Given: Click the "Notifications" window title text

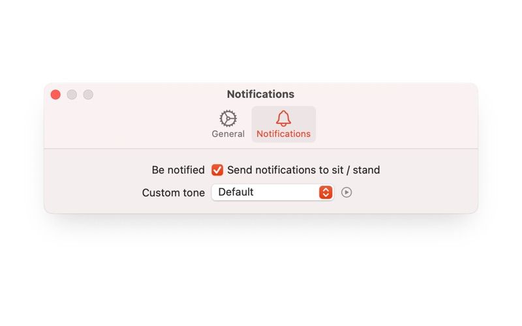Looking at the screenshot, I should pyautogui.click(x=260, y=94).
